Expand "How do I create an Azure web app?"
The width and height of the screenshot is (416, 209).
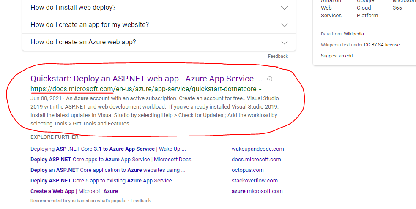coord(159,42)
